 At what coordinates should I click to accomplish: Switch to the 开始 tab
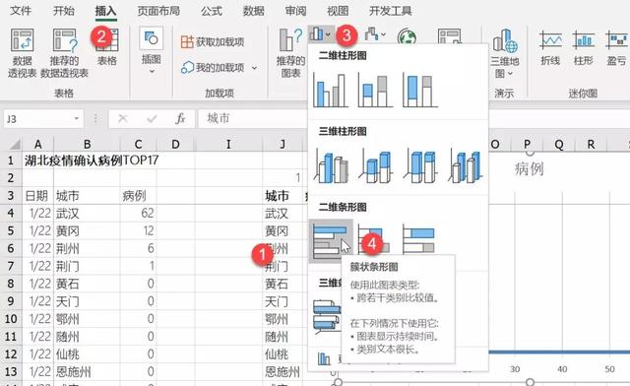pos(63,11)
